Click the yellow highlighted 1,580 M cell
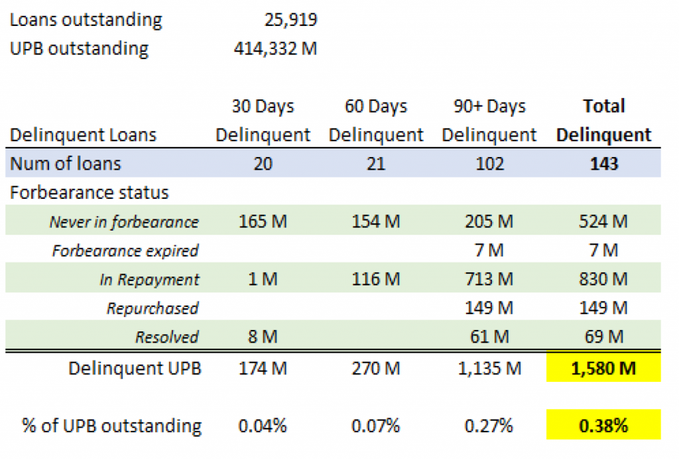 [x=603, y=367]
